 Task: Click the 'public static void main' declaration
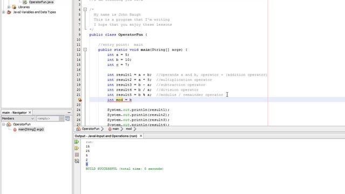(x=143, y=50)
